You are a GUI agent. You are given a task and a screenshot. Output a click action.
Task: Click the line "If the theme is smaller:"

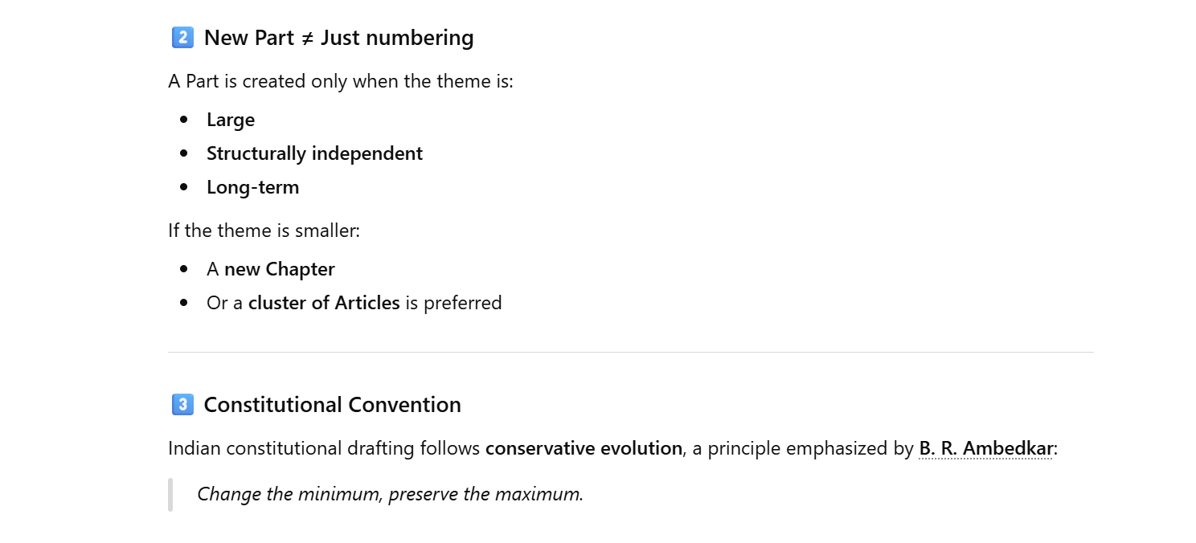click(x=264, y=231)
